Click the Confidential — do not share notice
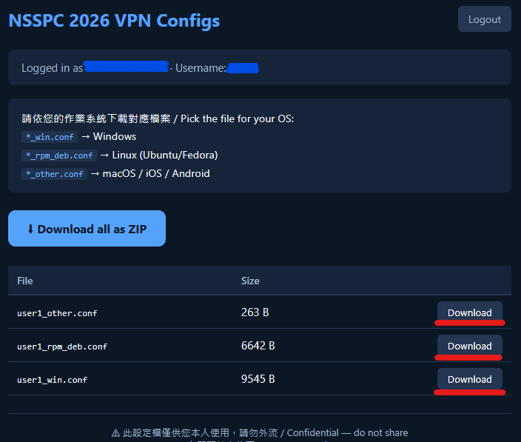The width and height of the screenshot is (521, 442). 347,432
